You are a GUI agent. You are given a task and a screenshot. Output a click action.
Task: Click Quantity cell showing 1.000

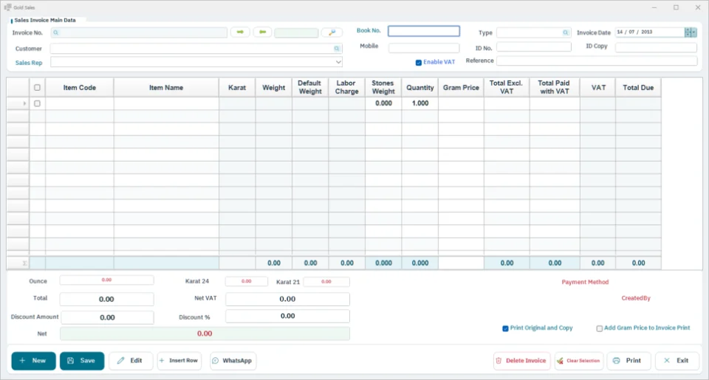pos(420,103)
